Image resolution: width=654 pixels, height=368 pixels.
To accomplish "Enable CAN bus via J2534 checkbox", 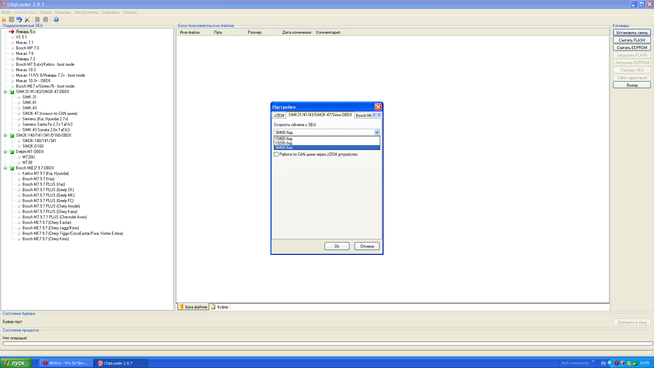I will [x=276, y=155].
